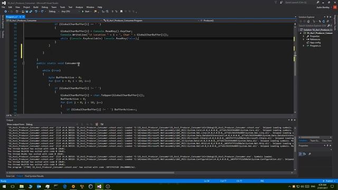Click the comment-out selection toolbar icon

pyautogui.click(x=112, y=12)
